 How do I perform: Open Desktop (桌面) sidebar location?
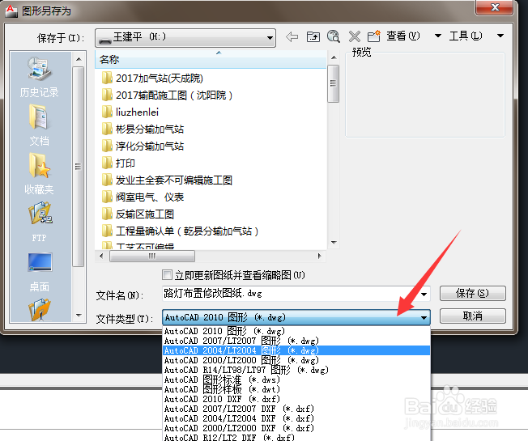40,272
